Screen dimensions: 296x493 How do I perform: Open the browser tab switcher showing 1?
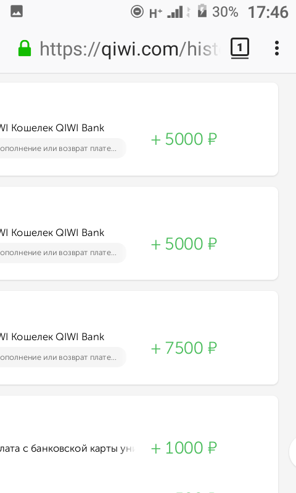[x=240, y=48]
